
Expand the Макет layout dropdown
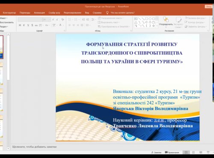(x=3, y=18)
